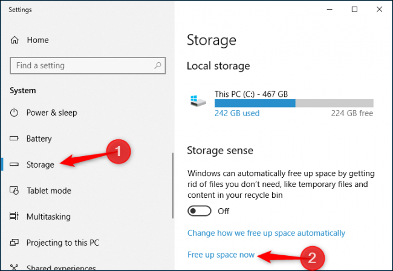Open Change how we free up space automatically
Image resolution: width=393 pixels, height=271 pixels.
click(x=266, y=233)
